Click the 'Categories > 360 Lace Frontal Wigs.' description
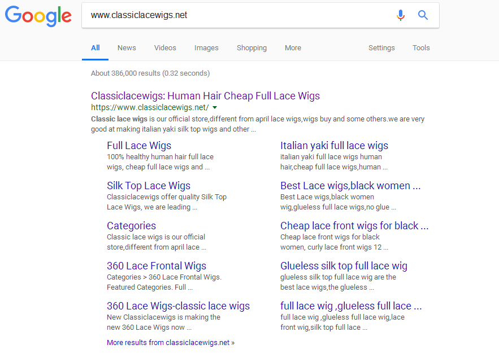The image size is (499, 358). 164,282
